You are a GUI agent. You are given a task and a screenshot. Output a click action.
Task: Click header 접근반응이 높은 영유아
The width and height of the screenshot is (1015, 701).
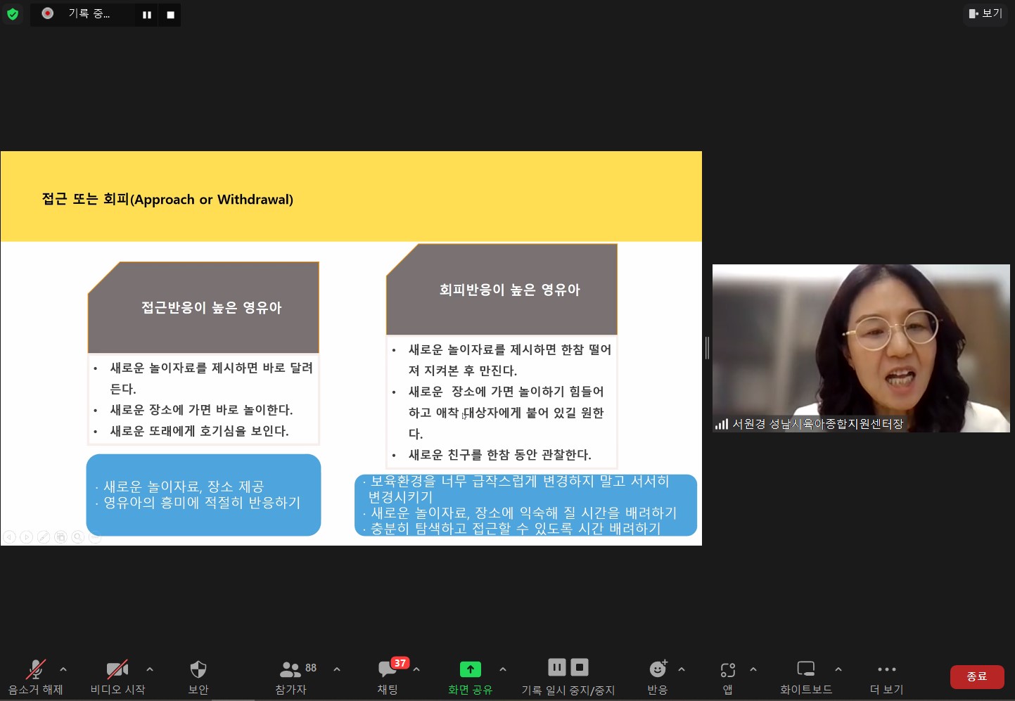[211, 307]
